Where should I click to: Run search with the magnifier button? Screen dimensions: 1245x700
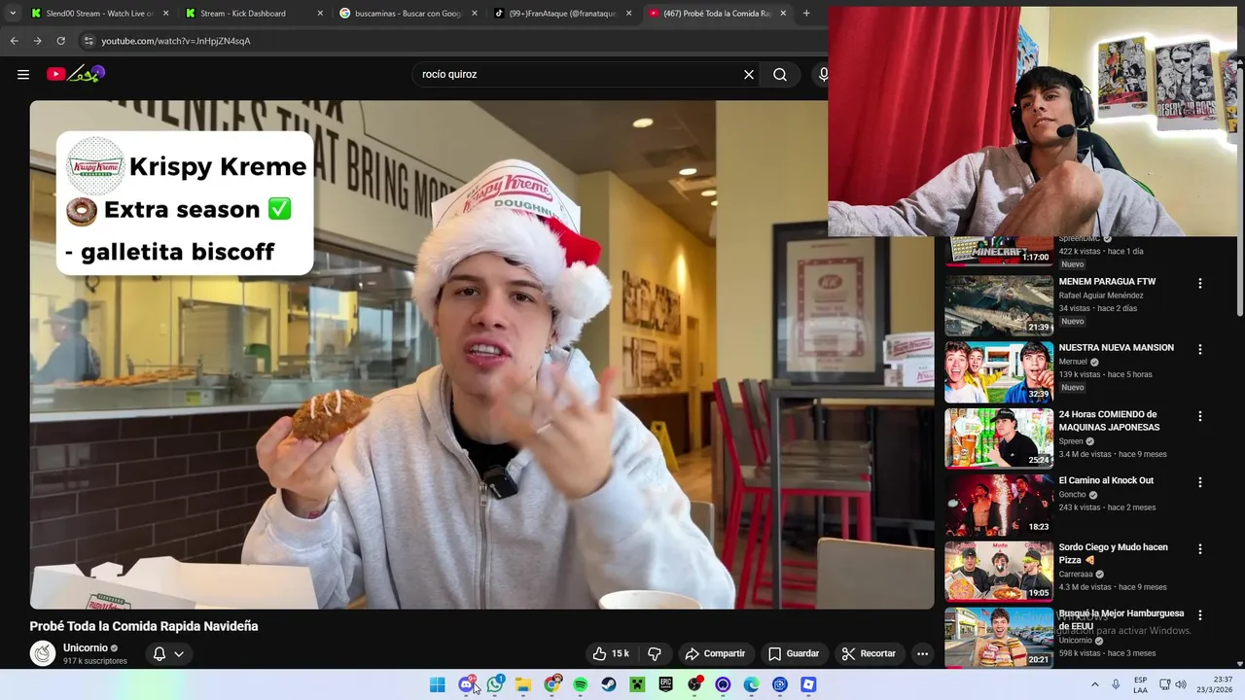point(780,74)
